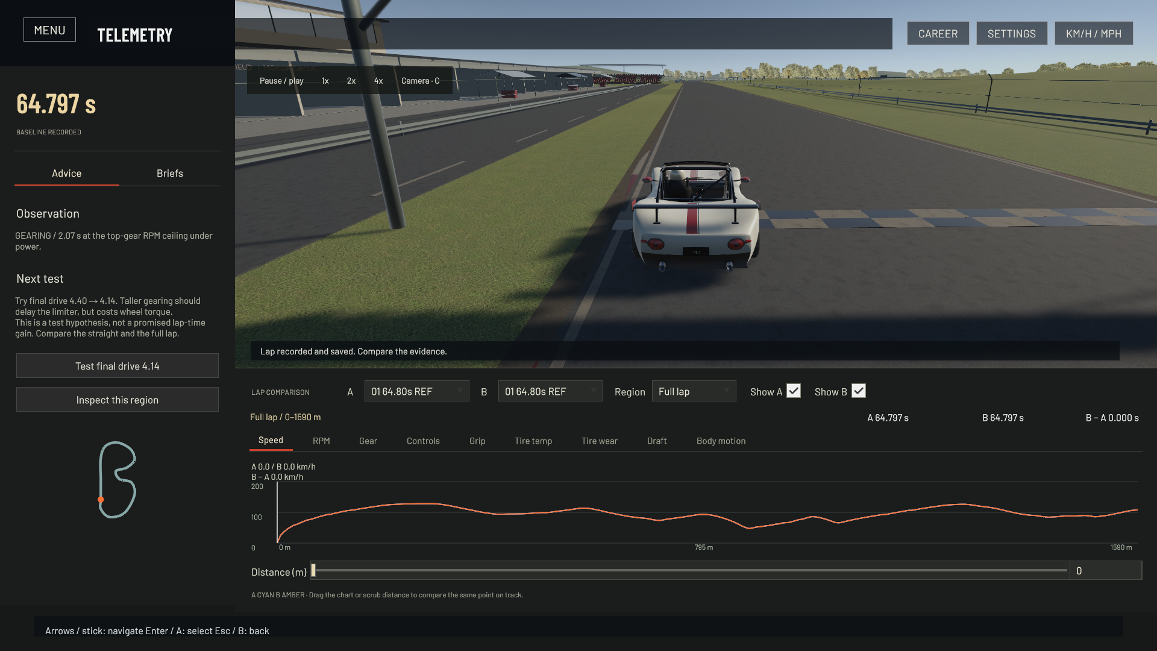Click the Distance (m) slider track
This screenshot has width=1157, height=651.
(690, 570)
